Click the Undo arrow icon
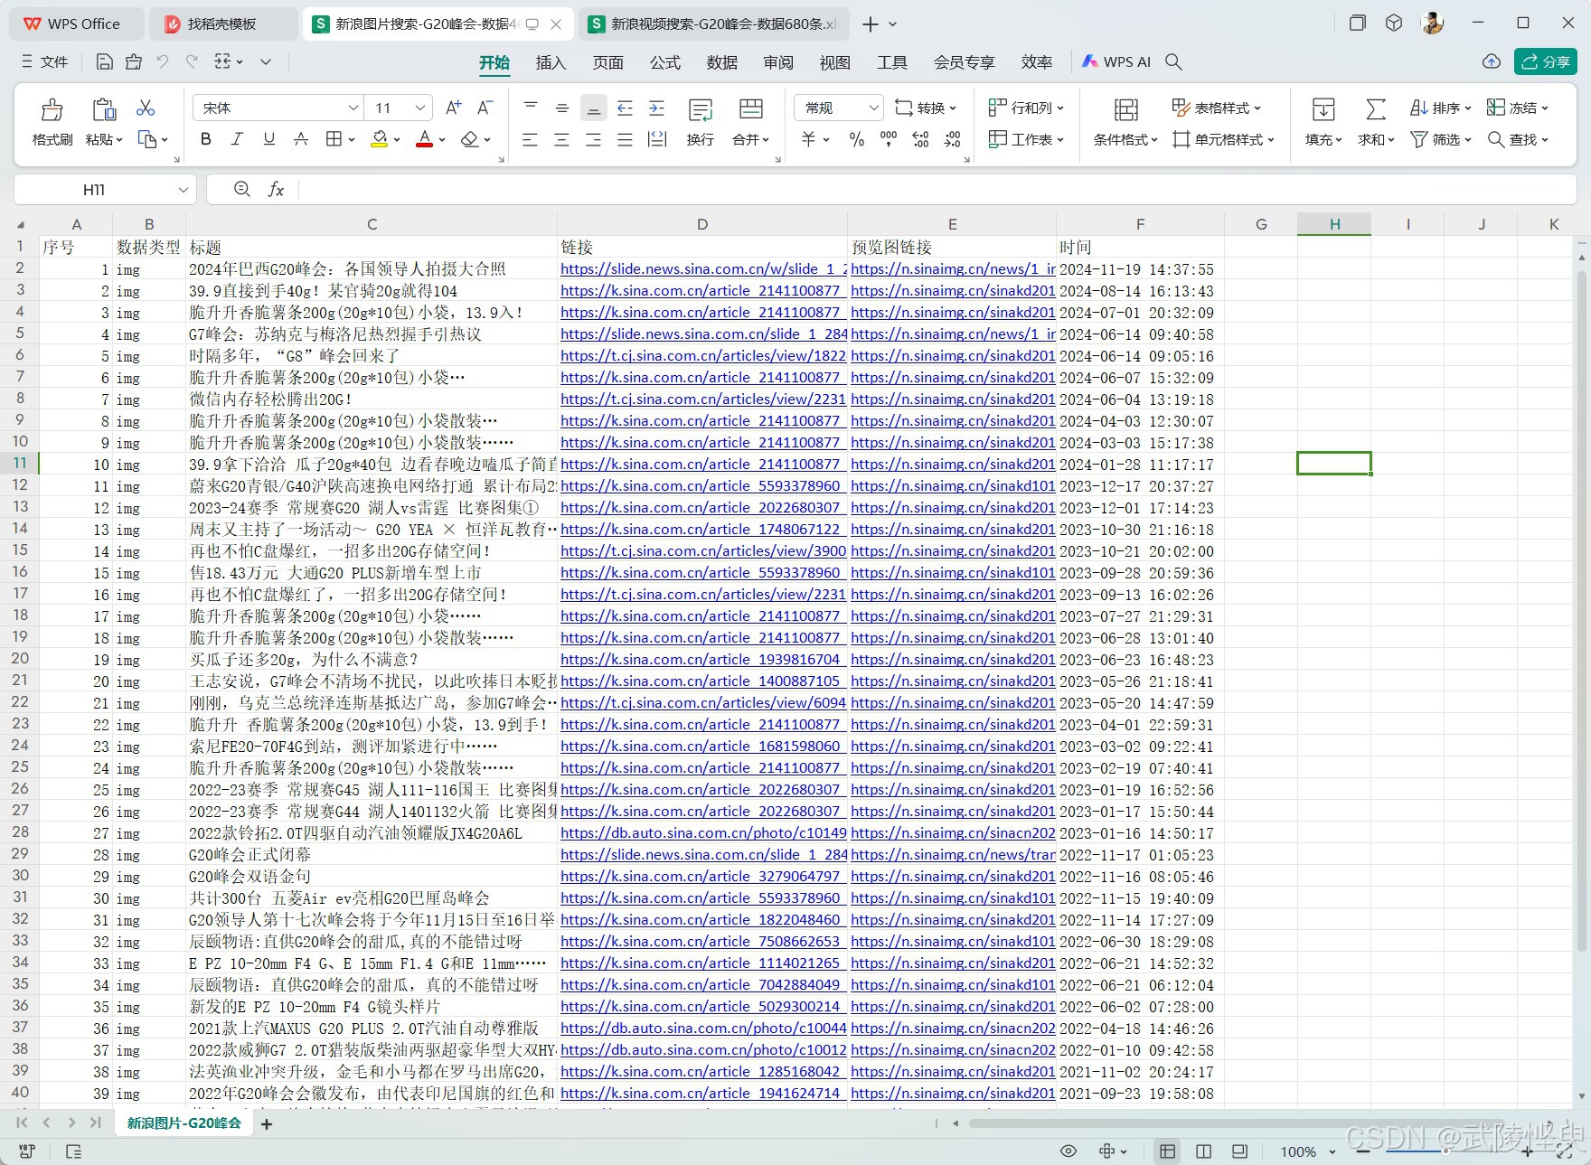The width and height of the screenshot is (1591, 1165). click(163, 61)
